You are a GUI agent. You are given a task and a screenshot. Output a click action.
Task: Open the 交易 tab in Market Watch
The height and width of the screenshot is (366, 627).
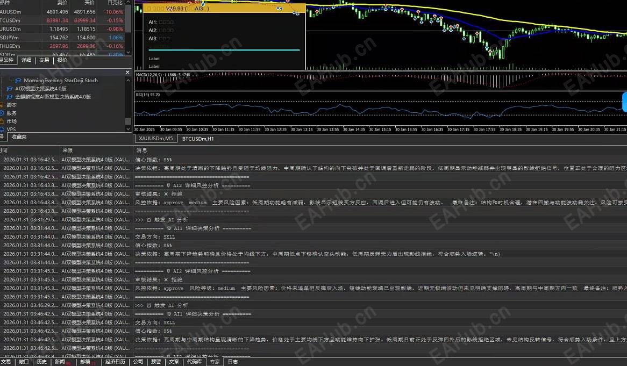point(44,60)
